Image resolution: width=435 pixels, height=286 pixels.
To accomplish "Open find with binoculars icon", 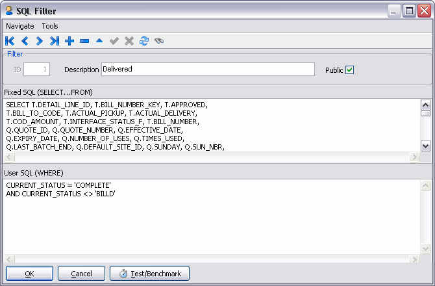I will 159,41.
